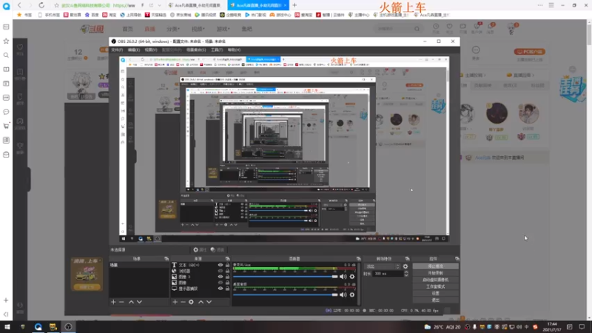This screenshot has height=333, width=592.
Task: Lock the browser source
Action: [227, 271]
